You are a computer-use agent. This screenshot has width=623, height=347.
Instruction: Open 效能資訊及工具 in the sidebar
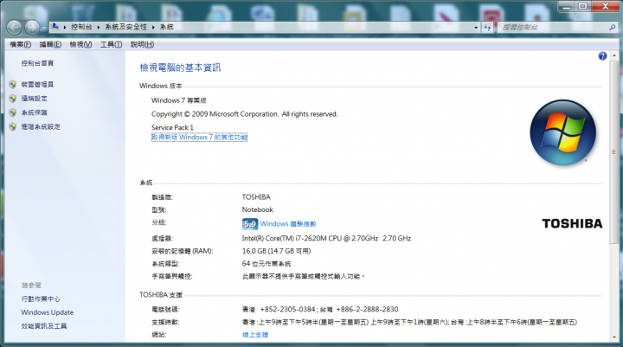point(44,326)
